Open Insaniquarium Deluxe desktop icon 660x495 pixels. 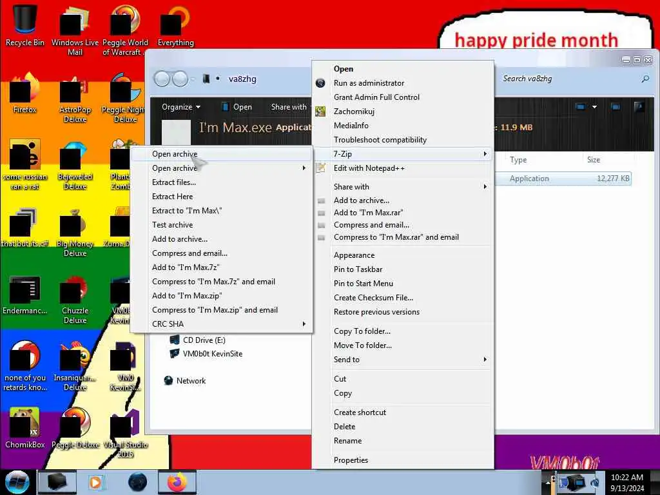pyautogui.click(x=75, y=366)
